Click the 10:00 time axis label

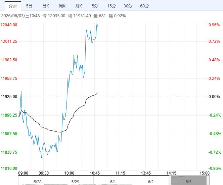tap(69, 173)
